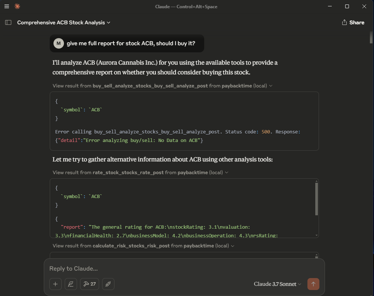The image size is (374, 296).
Task: Click the Share button
Action: click(353, 22)
